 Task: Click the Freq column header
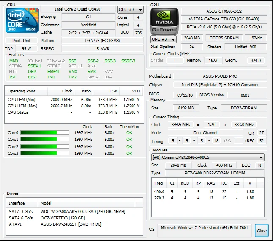click(x=159, y=183)
